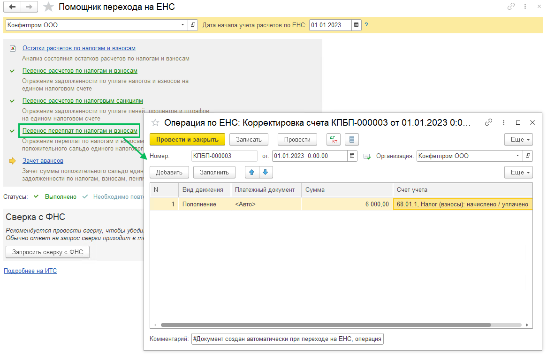Click the Запросить сверку с ФНС button
547x355 pixels.
[x=47, y=252]
